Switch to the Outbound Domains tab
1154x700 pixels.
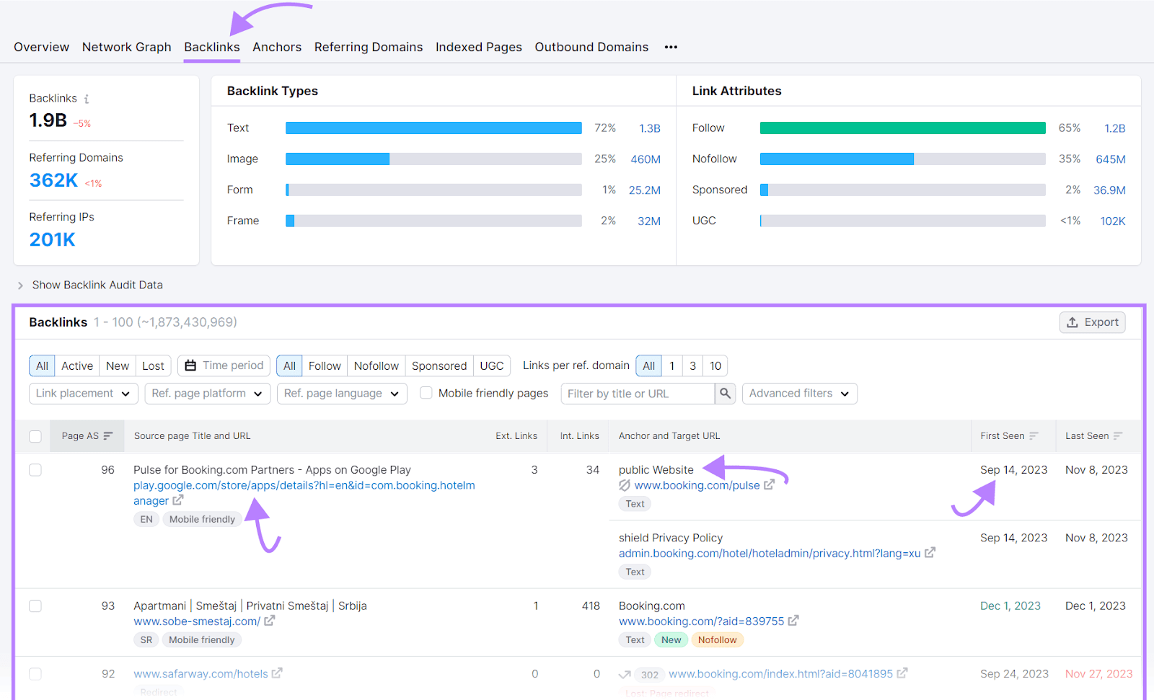591,47
